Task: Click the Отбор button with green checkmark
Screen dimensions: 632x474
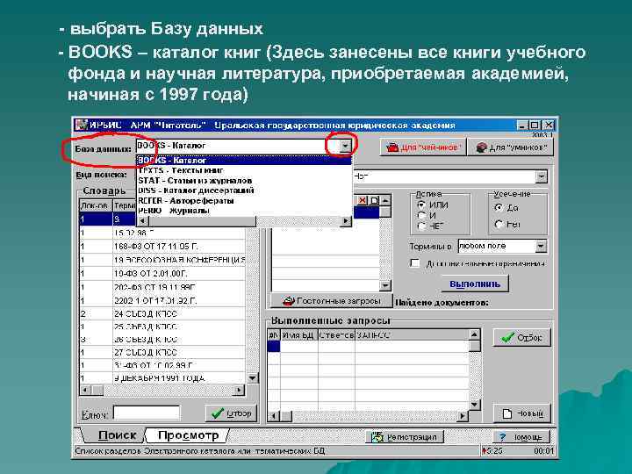Action: (x=522, y=338)
